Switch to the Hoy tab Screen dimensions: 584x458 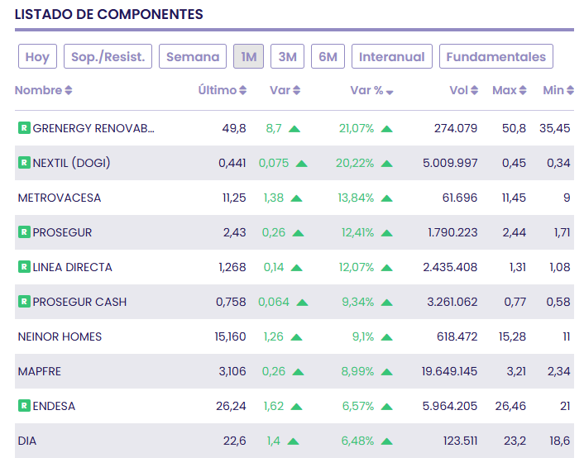(x=37, y=56)
